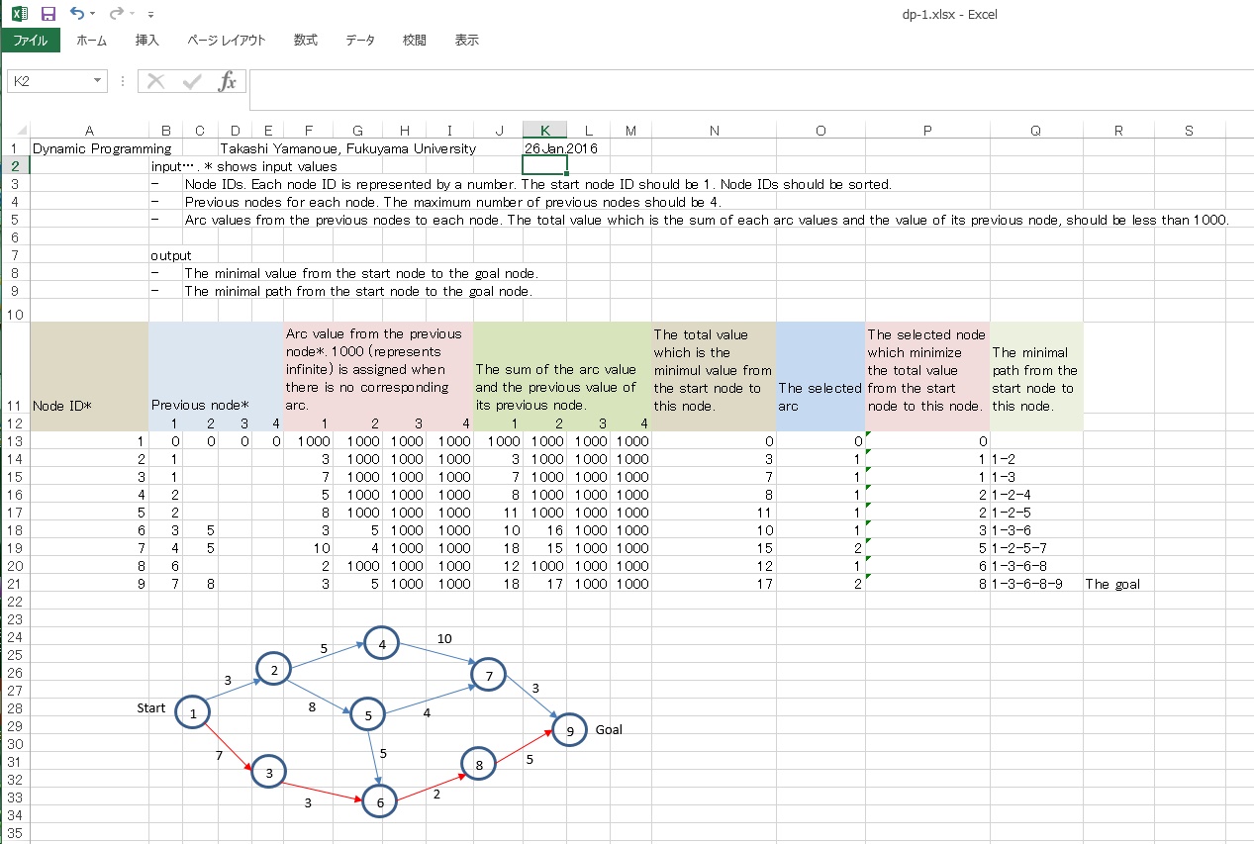Expand the Undo history dropdown arrow
1254x844 pixels.
(93, 15)
